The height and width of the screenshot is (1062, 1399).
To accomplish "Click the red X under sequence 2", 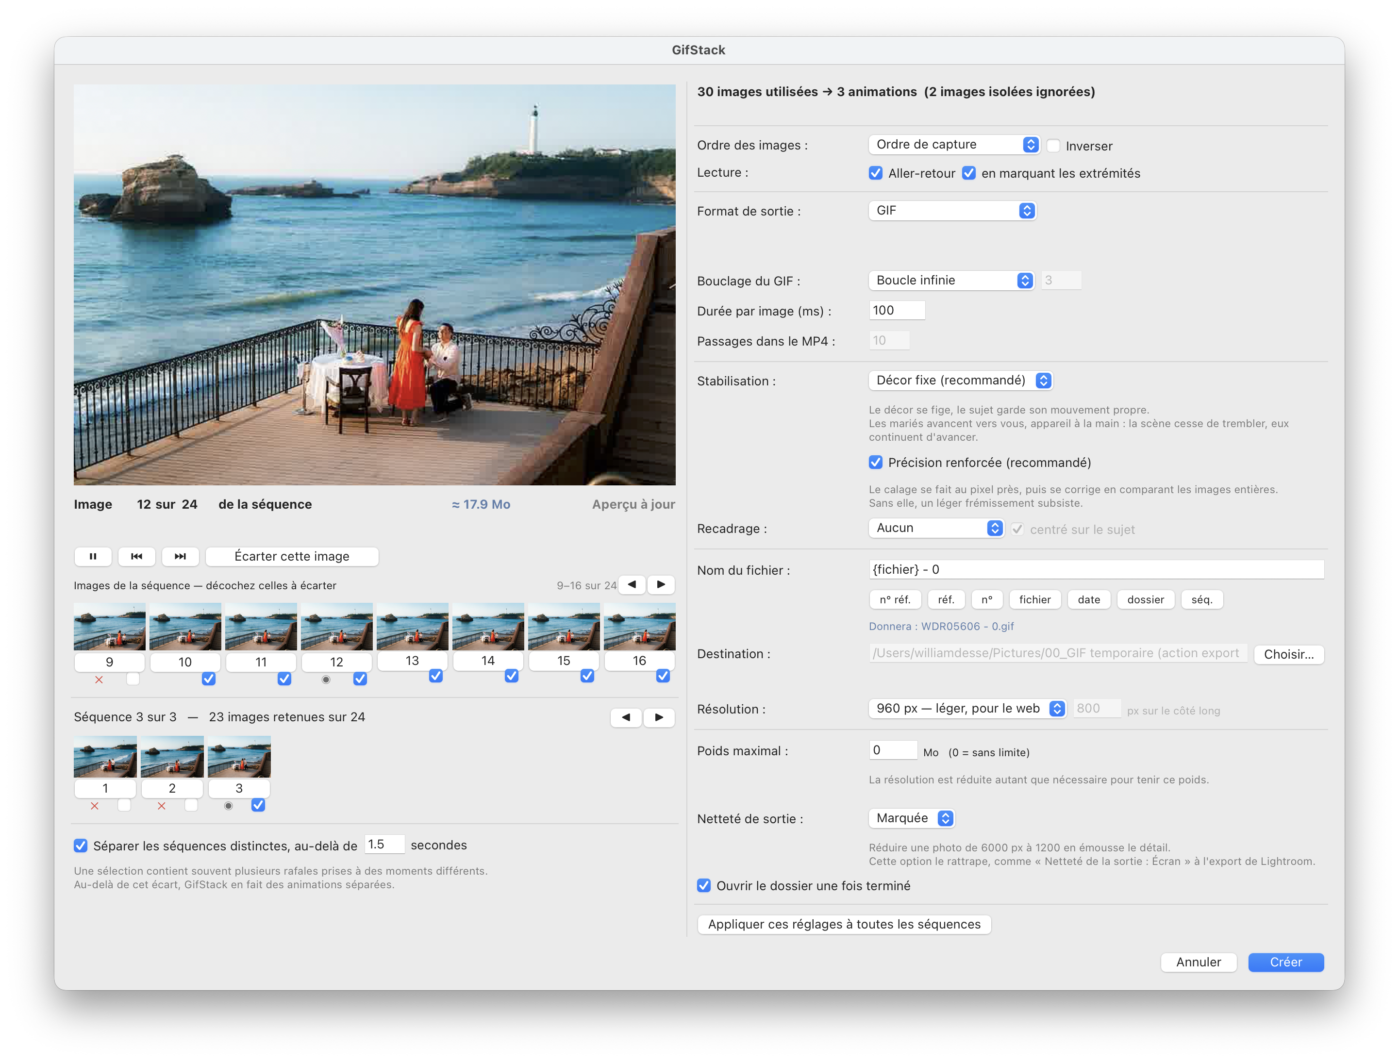I will 161,807.
